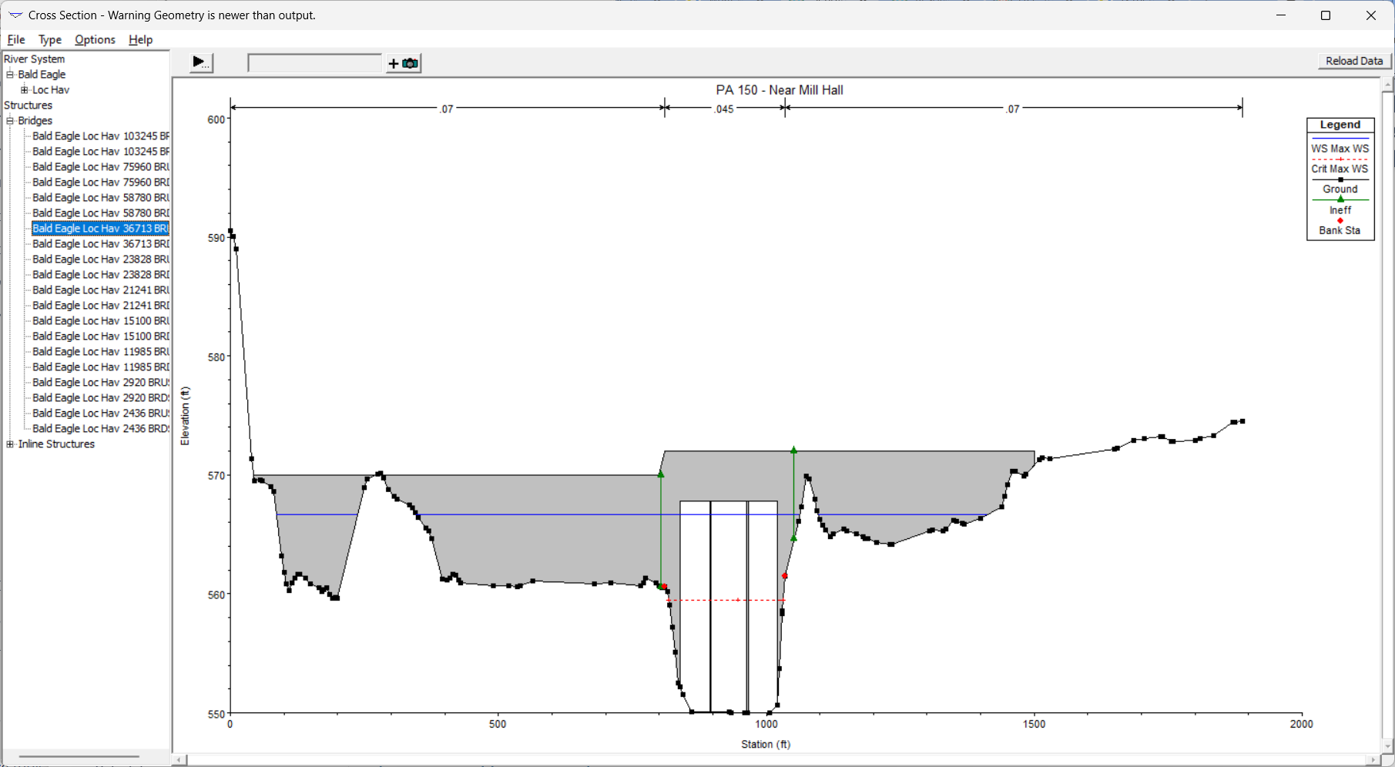Open the Options menu

[x=95, y=40]
